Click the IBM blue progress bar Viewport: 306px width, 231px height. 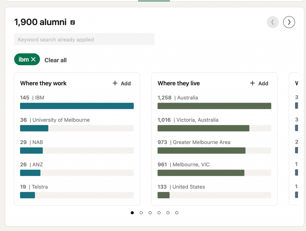point(76,106)
